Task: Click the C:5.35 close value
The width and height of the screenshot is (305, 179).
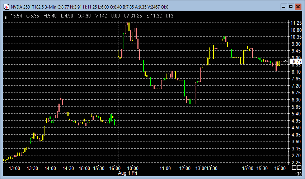Action: 33,16
